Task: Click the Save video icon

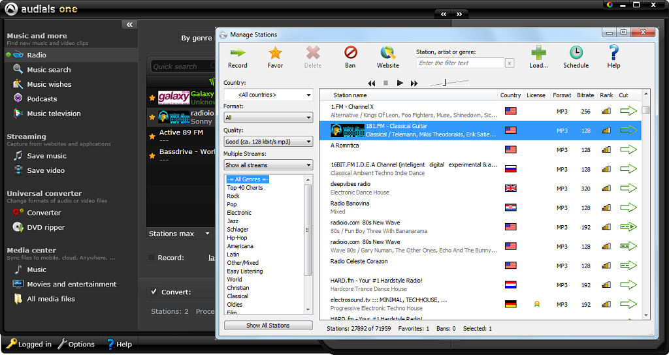Action: (x=18, y=170)
